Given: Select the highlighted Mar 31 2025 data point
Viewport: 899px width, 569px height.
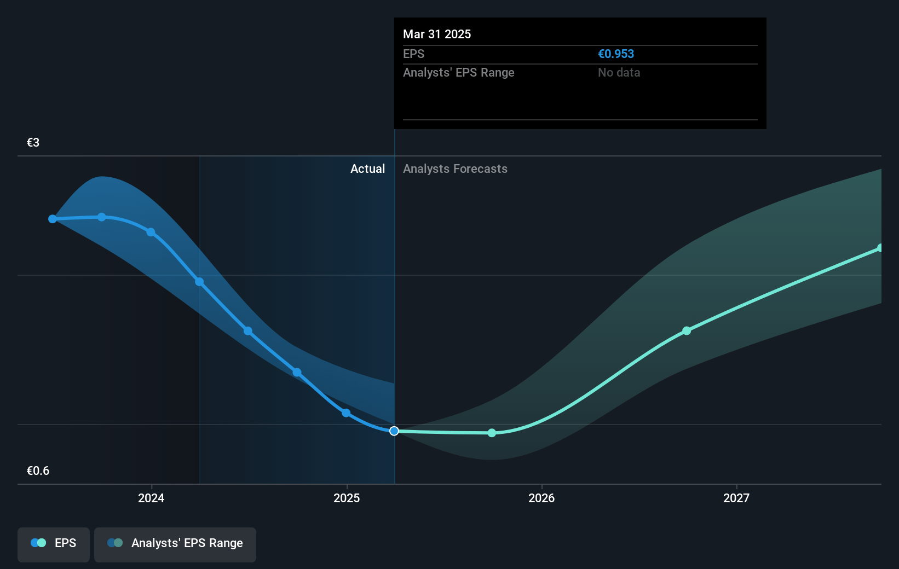Looking at the screenshot, I should tap(394, 431).
